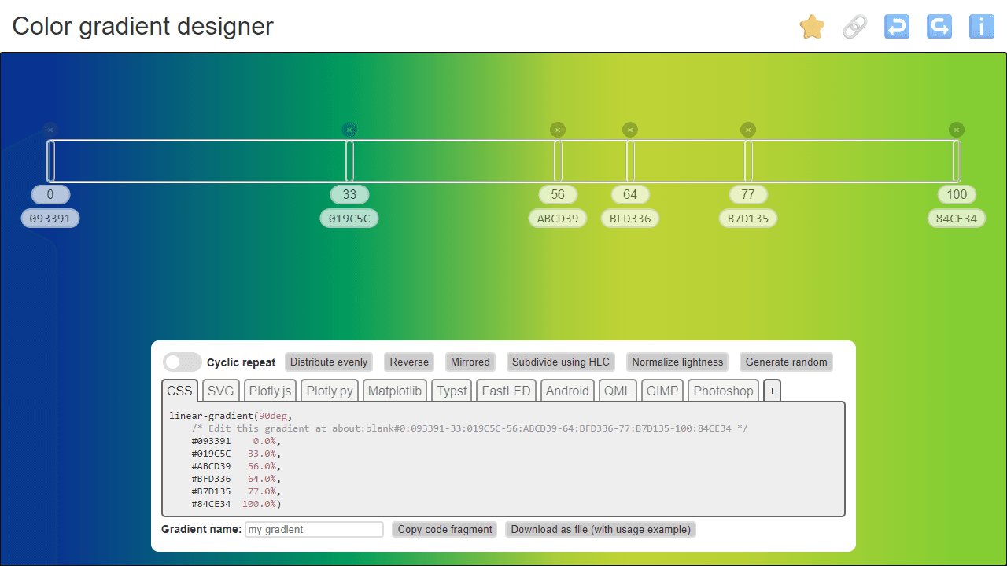Edit the position value 100

point(957,194)
